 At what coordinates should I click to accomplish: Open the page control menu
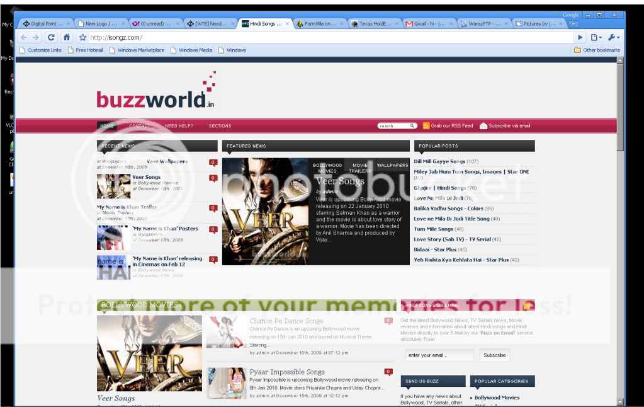[596, 37]
